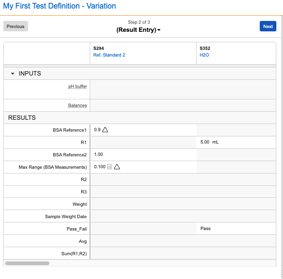Click the Balances input label

(77, 105)
